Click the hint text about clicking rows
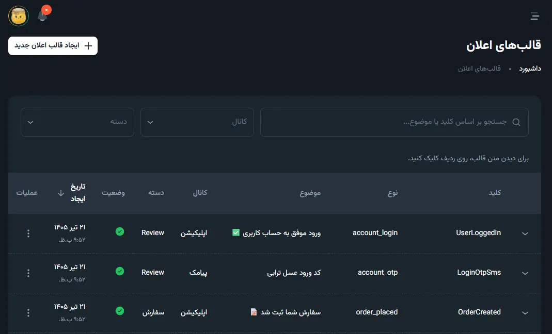 pyautogui.click(x=468, y=158)
